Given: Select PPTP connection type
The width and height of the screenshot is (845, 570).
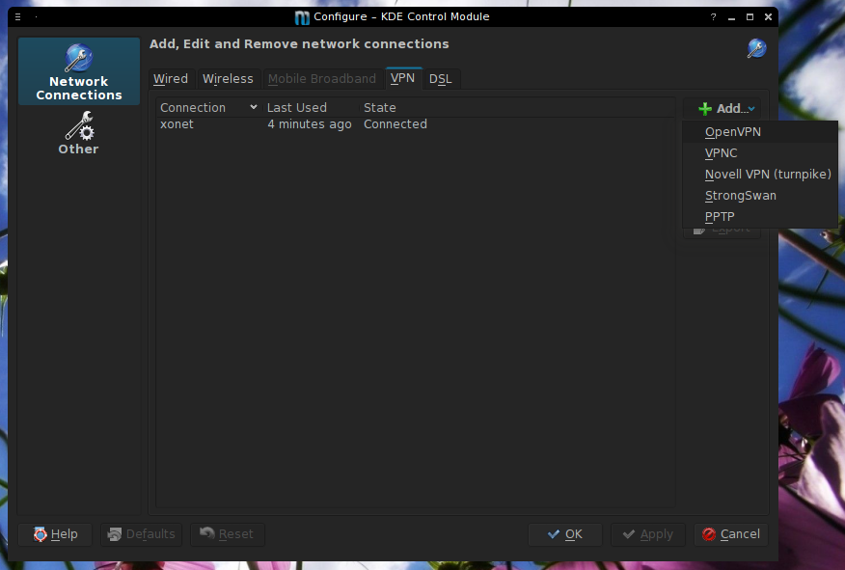Looking at the screenshot, I should (720, 217).
